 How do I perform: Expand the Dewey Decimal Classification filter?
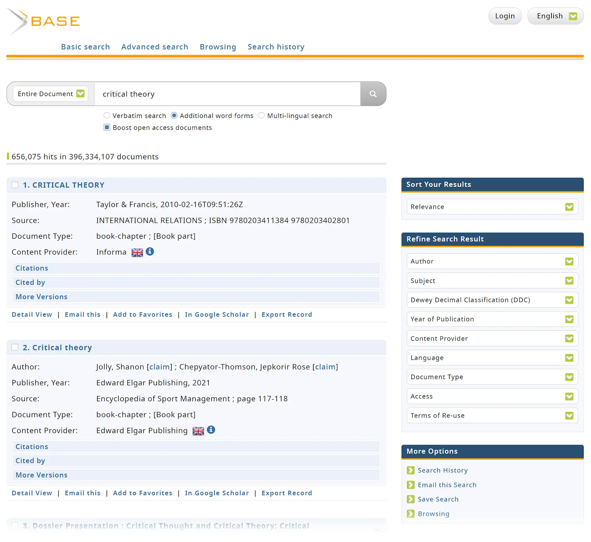point(492,300)
